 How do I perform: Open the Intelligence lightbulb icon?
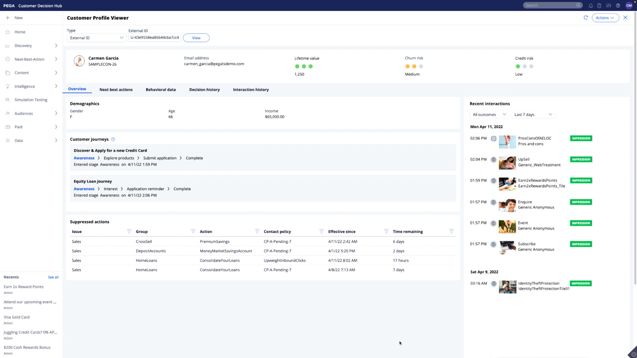(7, 86)
